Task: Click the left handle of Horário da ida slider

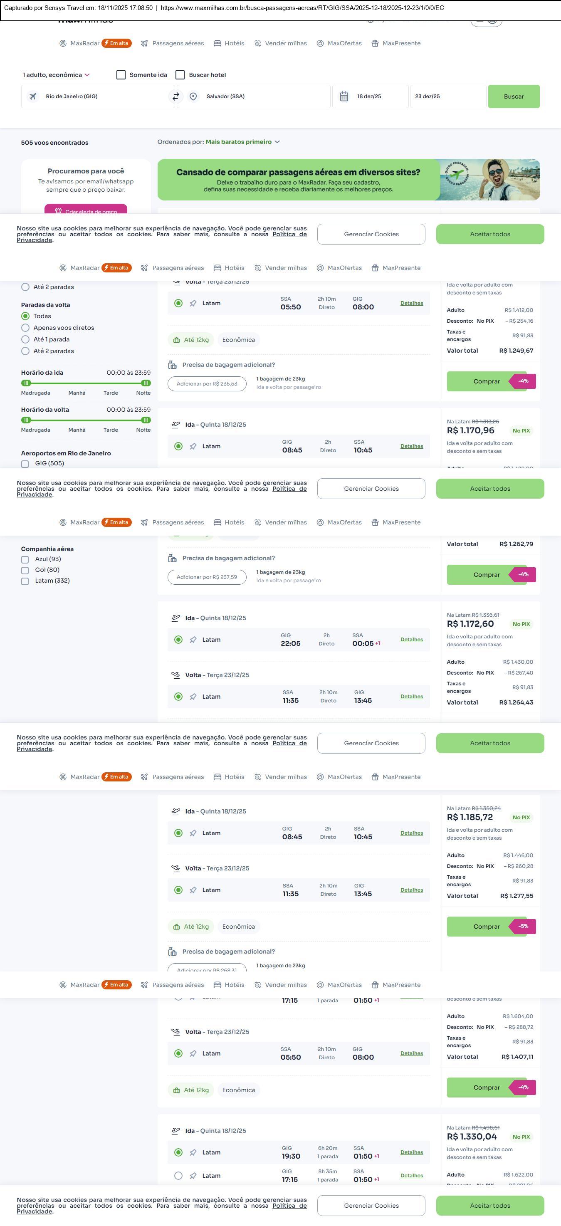Action: pos(27,383)
